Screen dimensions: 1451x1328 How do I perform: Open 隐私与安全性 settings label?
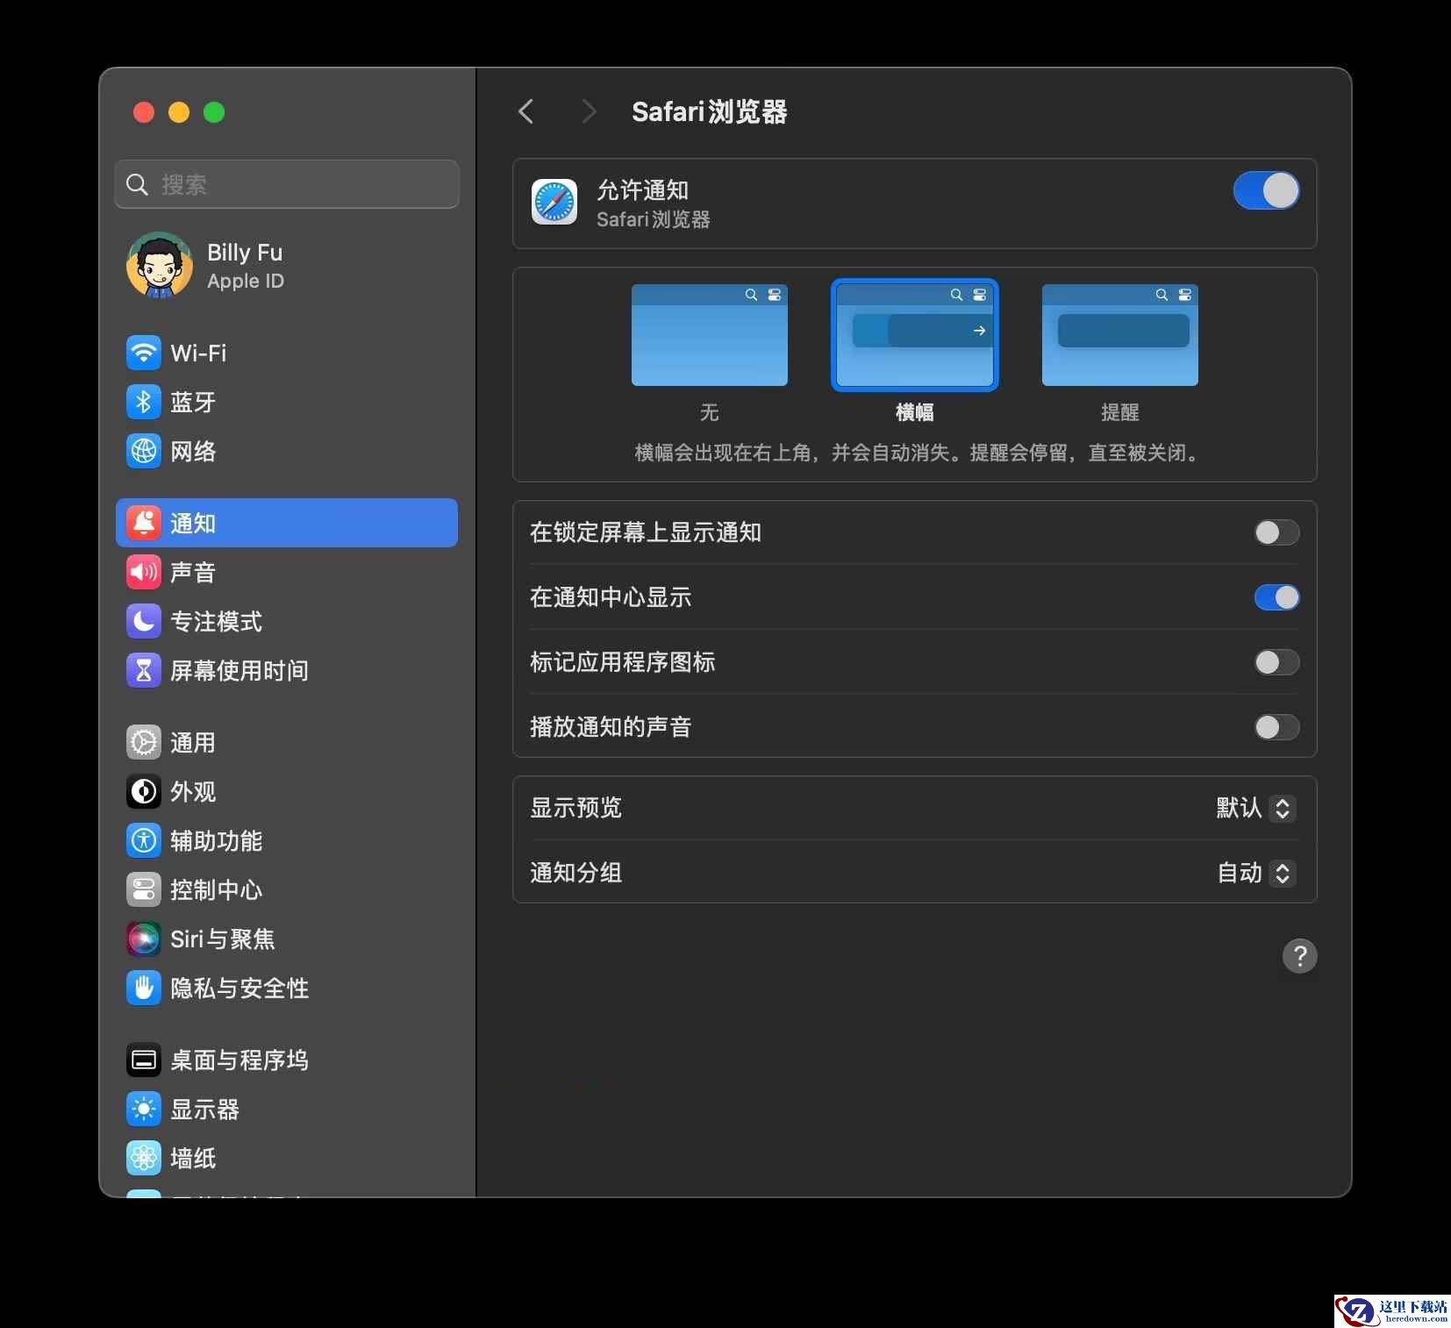click(x=239, y=989)
